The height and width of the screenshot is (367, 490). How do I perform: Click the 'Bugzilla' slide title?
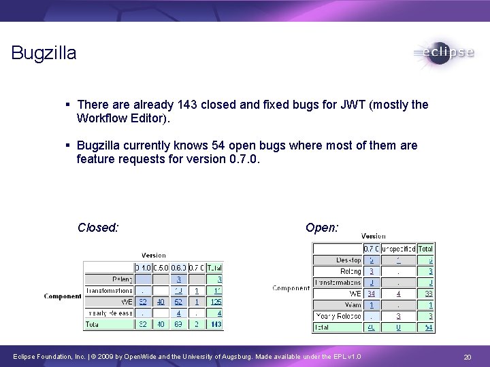pyautogui.click(x=44, y=53)
